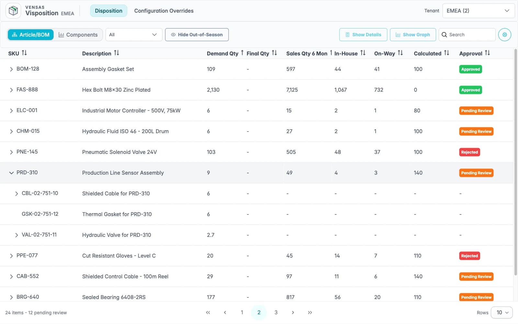Click the Show Graph button
The image size is (518, 324).
[x=413, y=35]
